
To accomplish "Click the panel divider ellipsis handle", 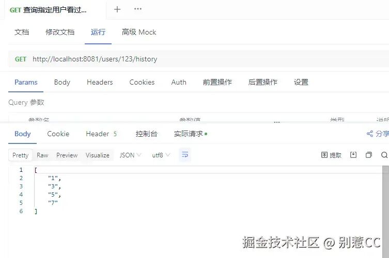I will tap(277, 122).
